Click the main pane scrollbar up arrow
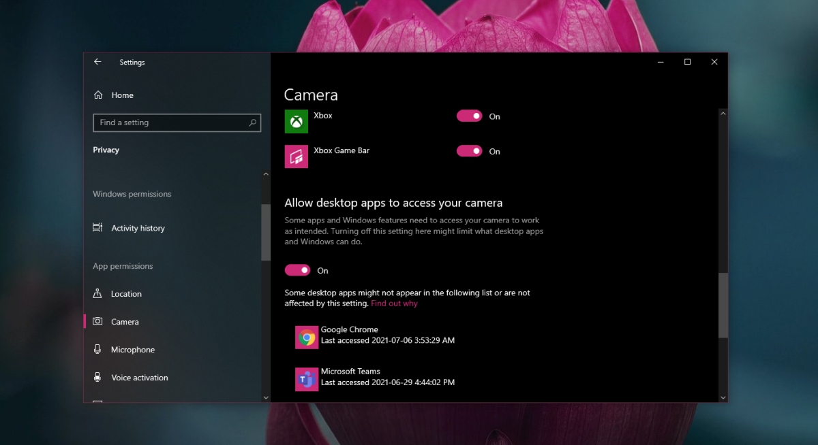This screenshot has width=818, height=445. point(723,113)
